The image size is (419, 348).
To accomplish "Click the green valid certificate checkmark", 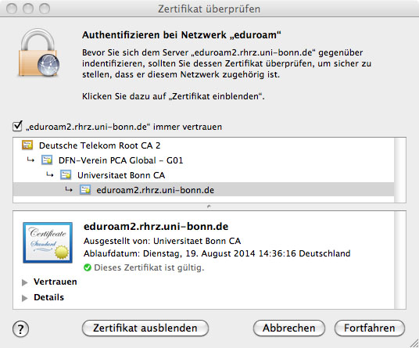I will click(x=88, y=267).
